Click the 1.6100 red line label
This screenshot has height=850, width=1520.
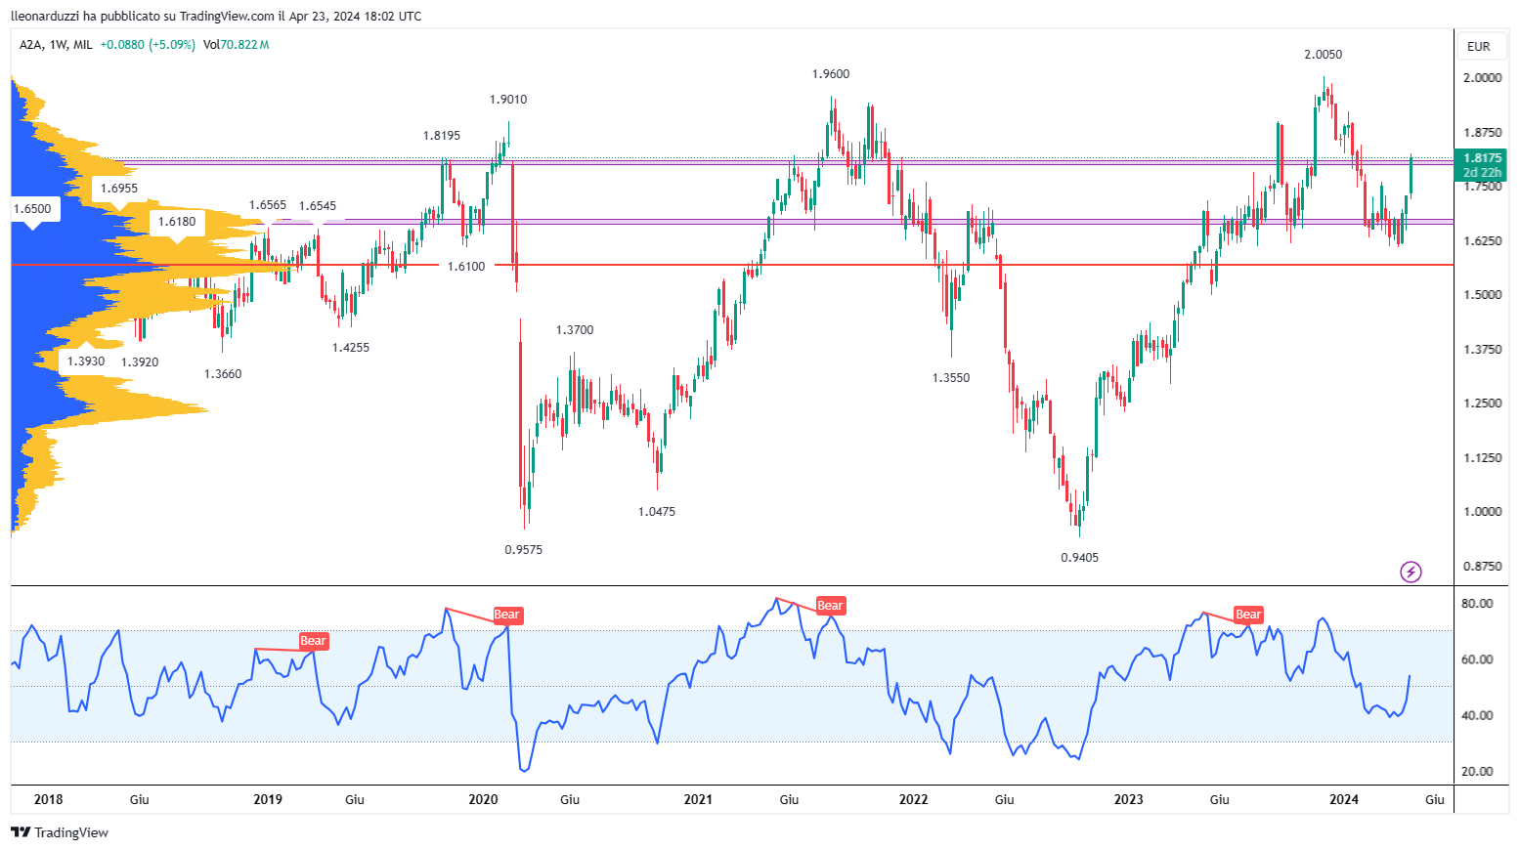click(466, 267)
